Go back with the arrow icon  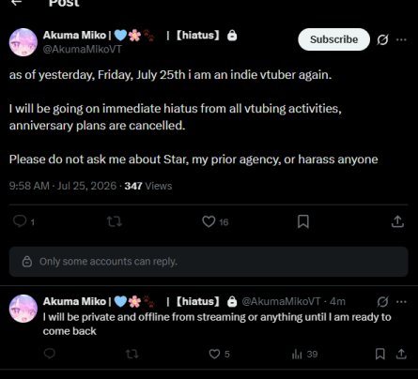coord(16,3)
